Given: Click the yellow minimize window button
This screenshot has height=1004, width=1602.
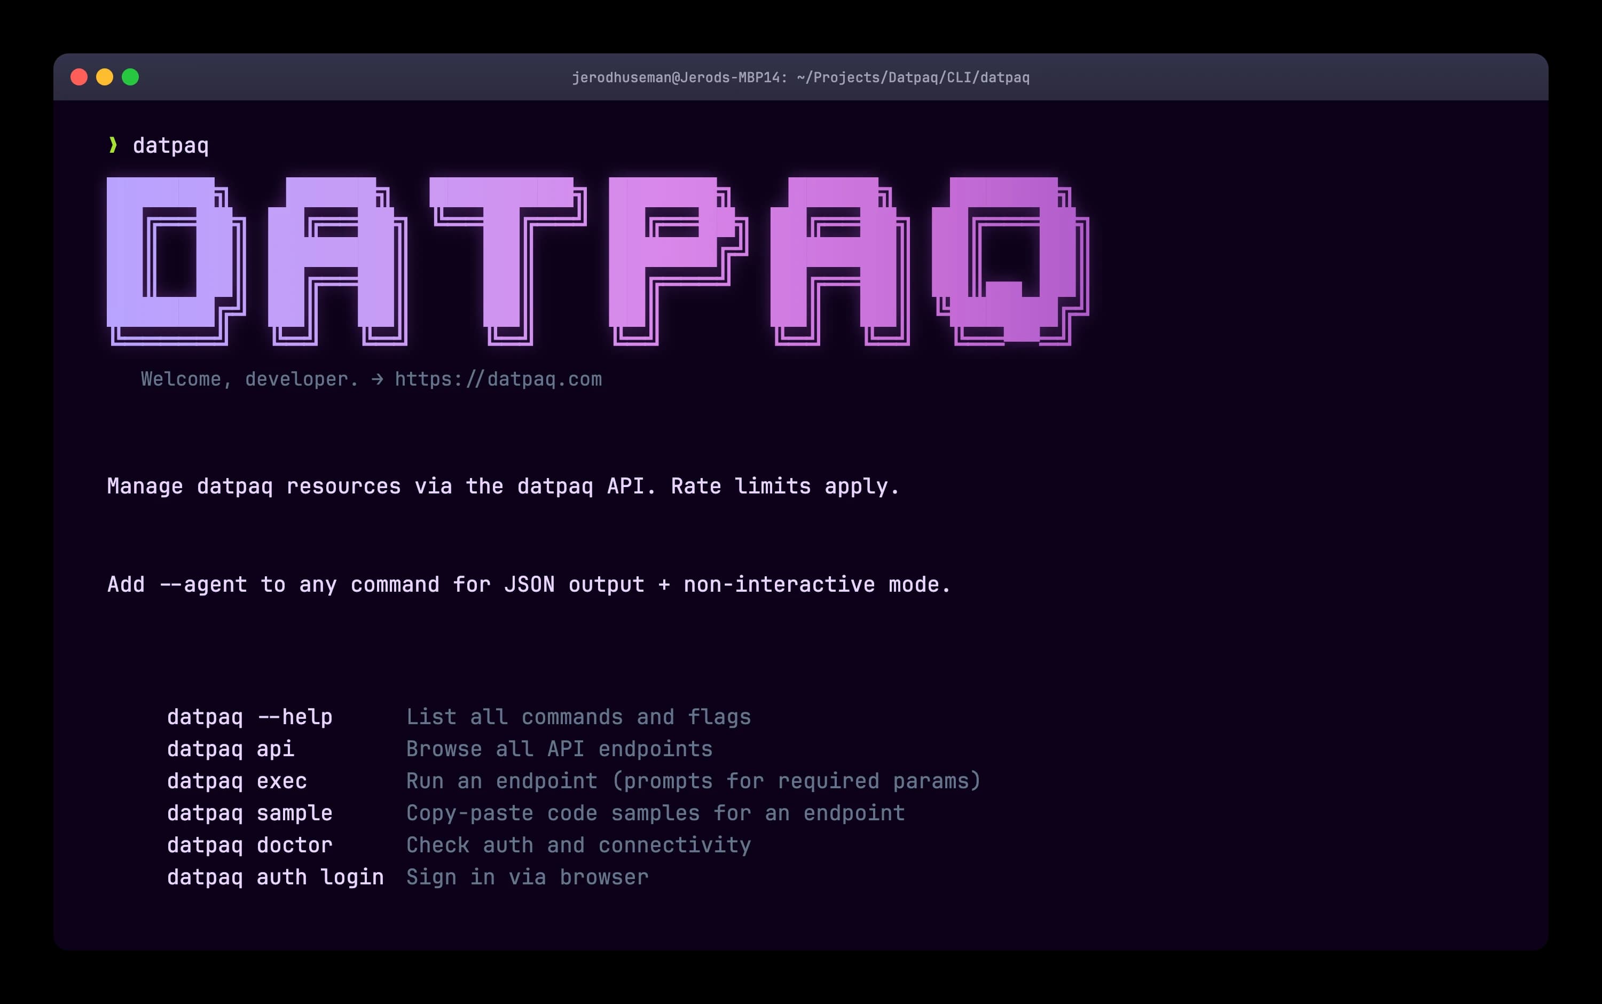Looking at the screenshot, I should [105, 77].
